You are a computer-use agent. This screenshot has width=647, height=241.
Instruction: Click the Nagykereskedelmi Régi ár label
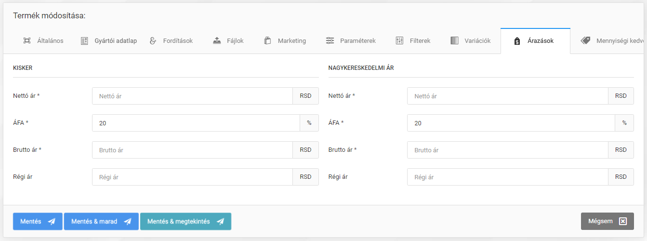[x=338, y=177]
